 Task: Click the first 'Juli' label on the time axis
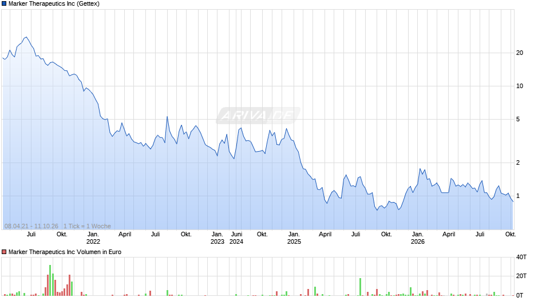(31, 234)
